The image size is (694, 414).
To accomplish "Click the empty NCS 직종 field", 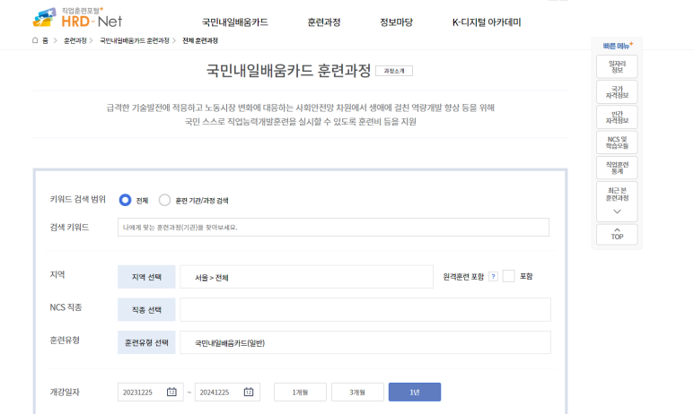I will pos(365,310).
